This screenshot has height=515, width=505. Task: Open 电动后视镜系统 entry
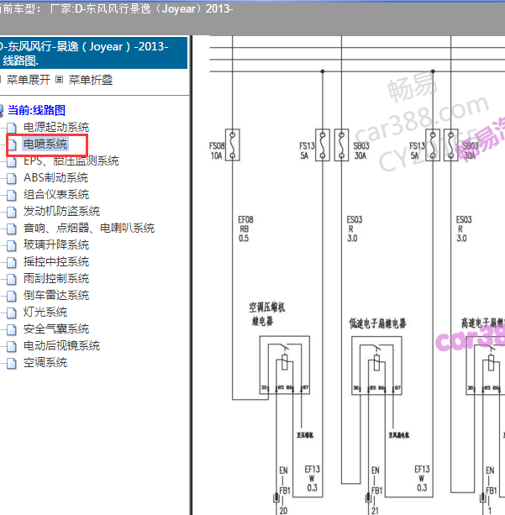pos(62,345)
